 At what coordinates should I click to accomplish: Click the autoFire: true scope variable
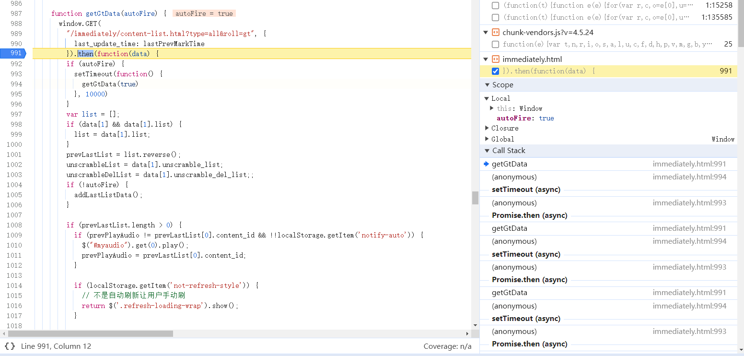coord(525,118)
